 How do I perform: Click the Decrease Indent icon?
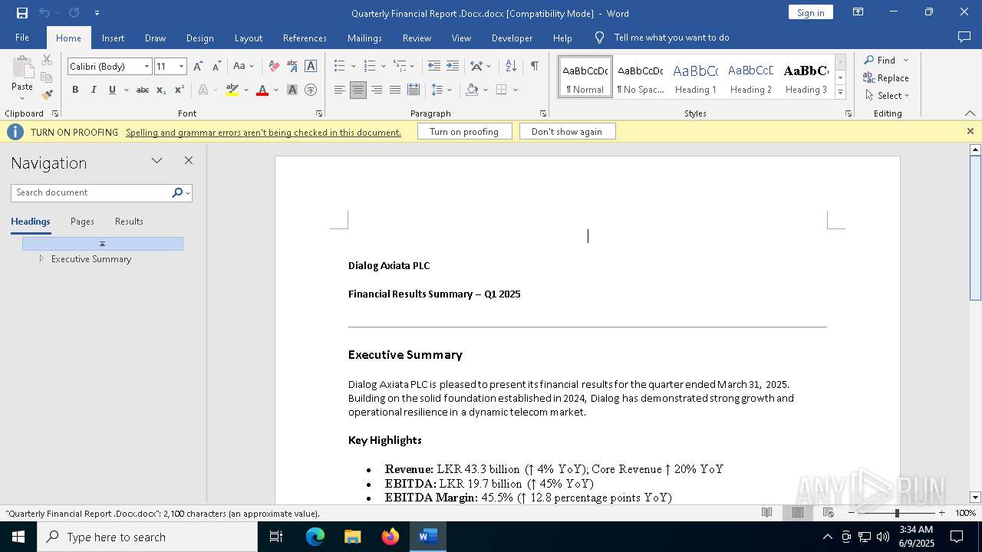tap(433, 67)
